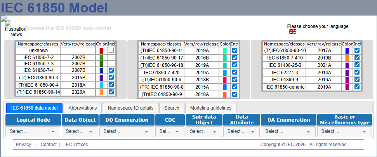377x157 pixels.
Task: Click the IEC Offices footer link
Action: [x=76, y=145]
